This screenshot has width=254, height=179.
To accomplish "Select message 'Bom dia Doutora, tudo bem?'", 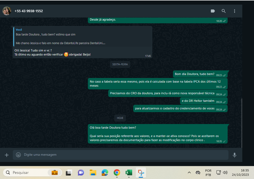I will tap(200, 74).
